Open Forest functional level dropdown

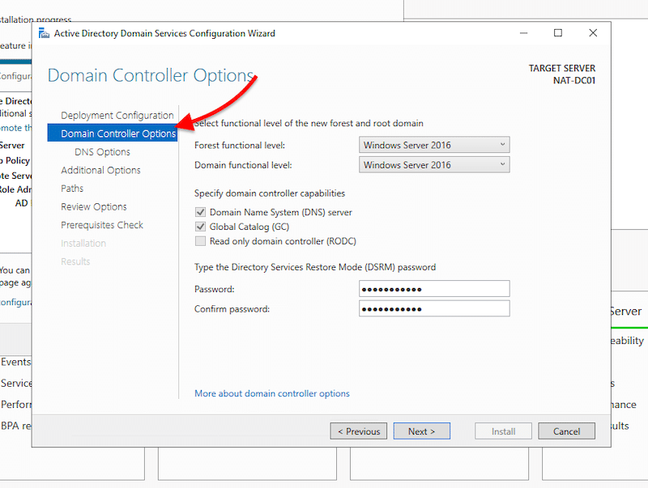434,145
